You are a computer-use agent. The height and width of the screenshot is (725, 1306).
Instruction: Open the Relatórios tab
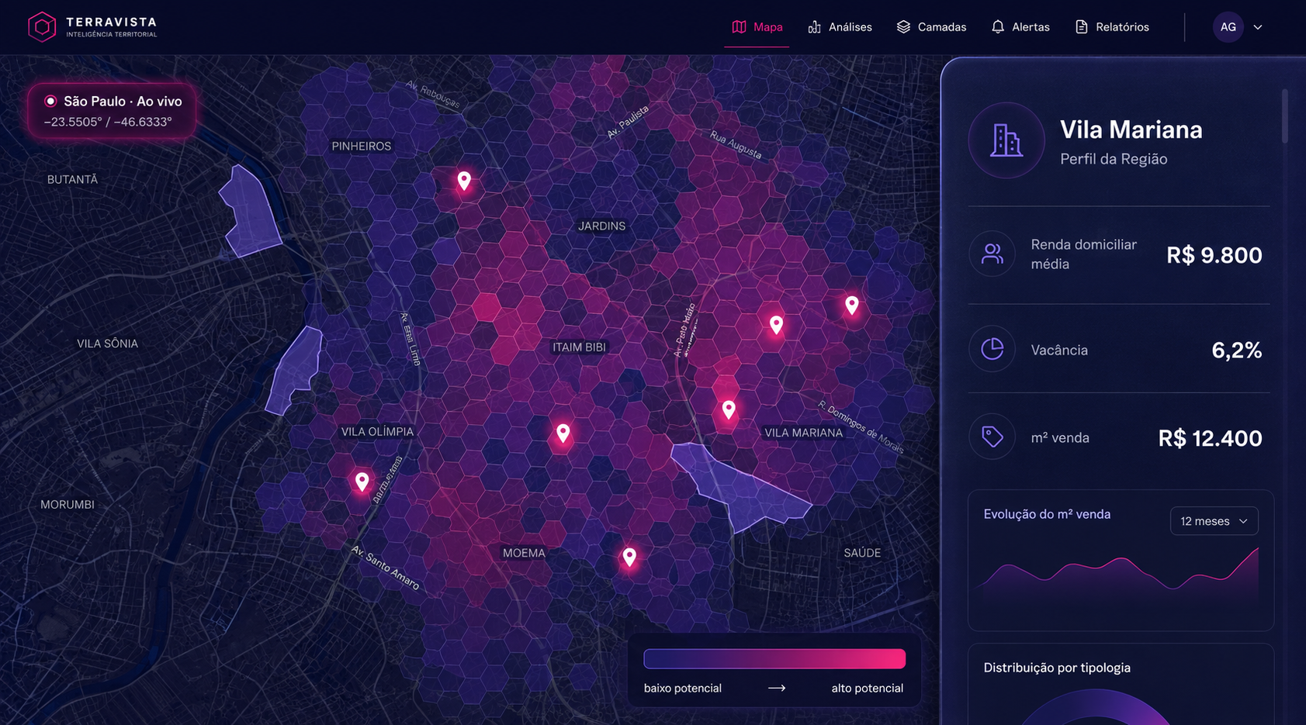click(x=1112, y=27)
